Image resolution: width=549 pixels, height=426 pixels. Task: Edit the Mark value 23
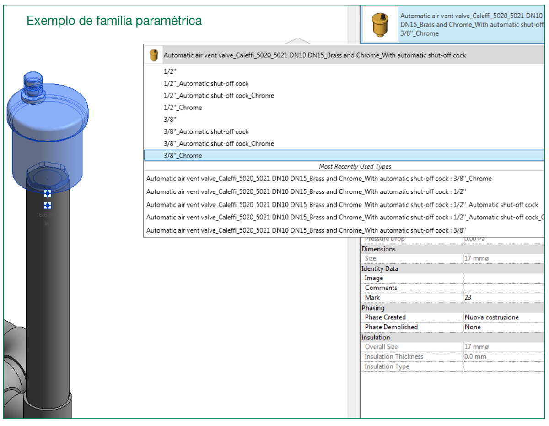[504, 298]
